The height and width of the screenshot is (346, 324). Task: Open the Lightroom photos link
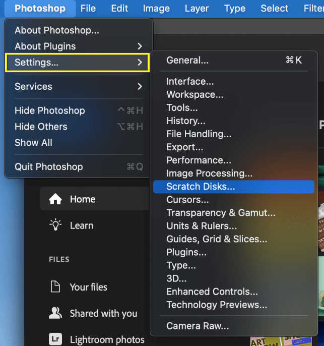click(107, 339)
